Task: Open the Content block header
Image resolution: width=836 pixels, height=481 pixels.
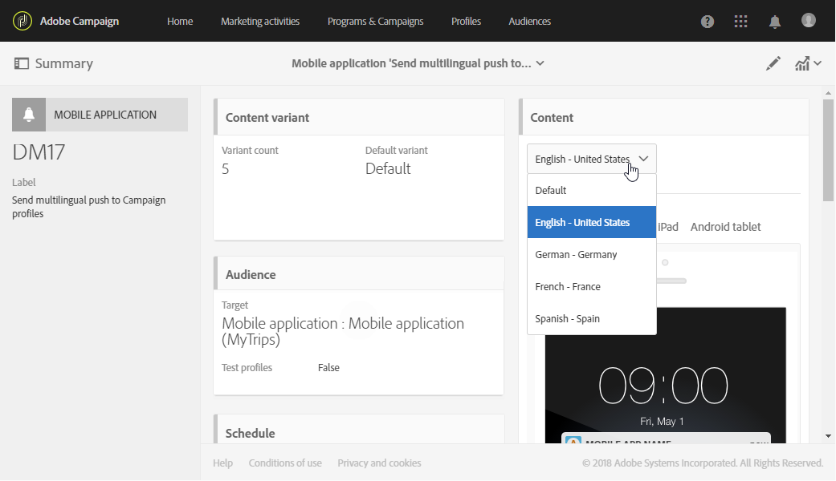Action: [664, 117]
